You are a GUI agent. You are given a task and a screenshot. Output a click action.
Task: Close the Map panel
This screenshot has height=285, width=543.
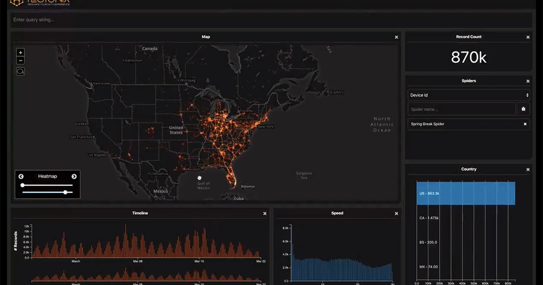click(x=396, y=37)
